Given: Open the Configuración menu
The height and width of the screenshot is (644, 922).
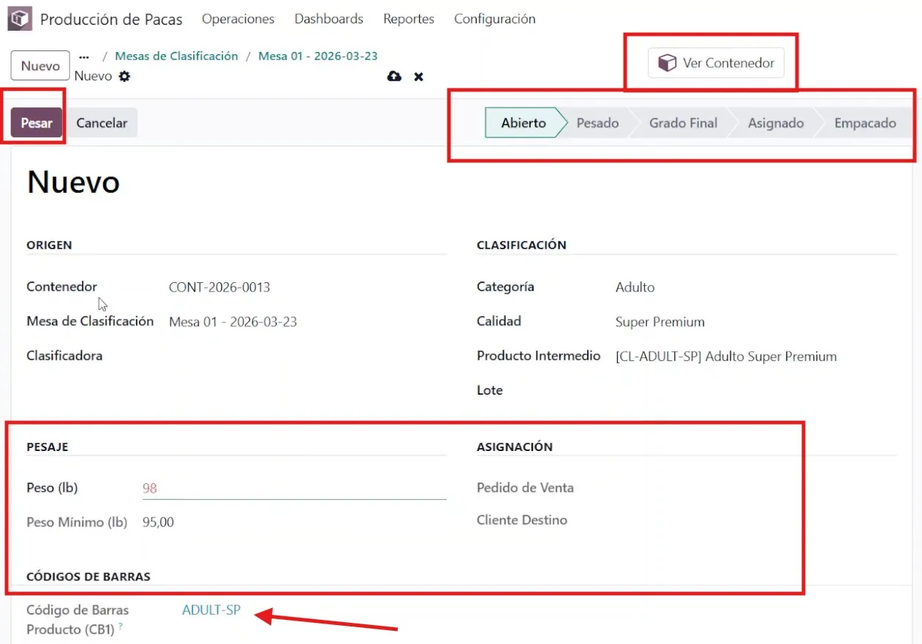Looking at the screenshot, I should pyautogui.click(x=495, y=19).
